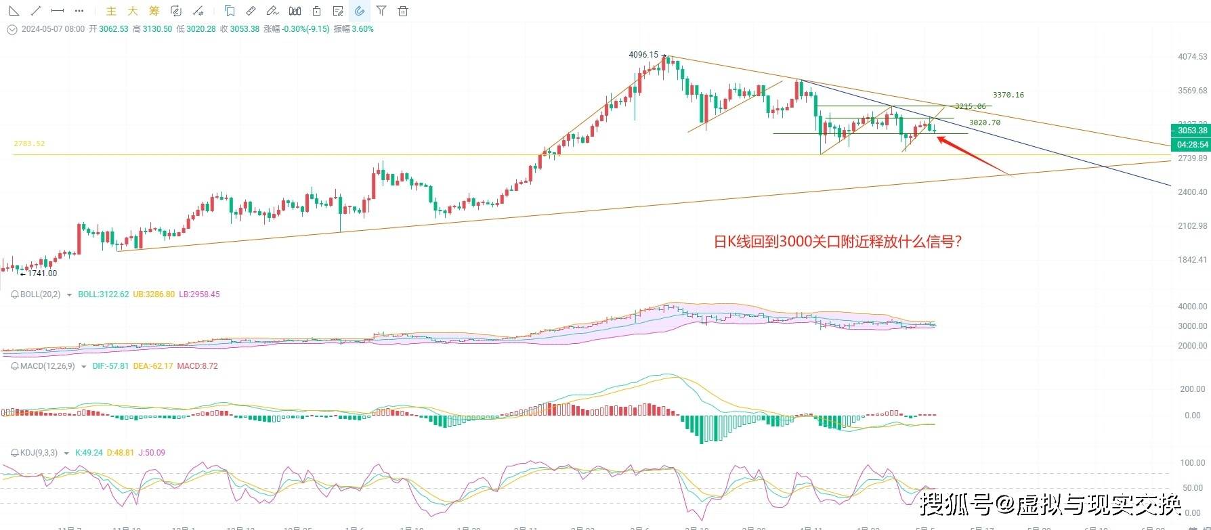The width and height of the screenshot is (1211, 530).
Task: Click the 4096.15 high price label
Action: [643, 55]
